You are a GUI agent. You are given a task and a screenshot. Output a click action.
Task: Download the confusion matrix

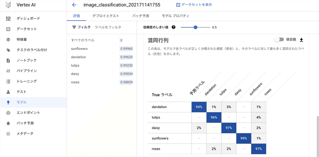(301, 40)
